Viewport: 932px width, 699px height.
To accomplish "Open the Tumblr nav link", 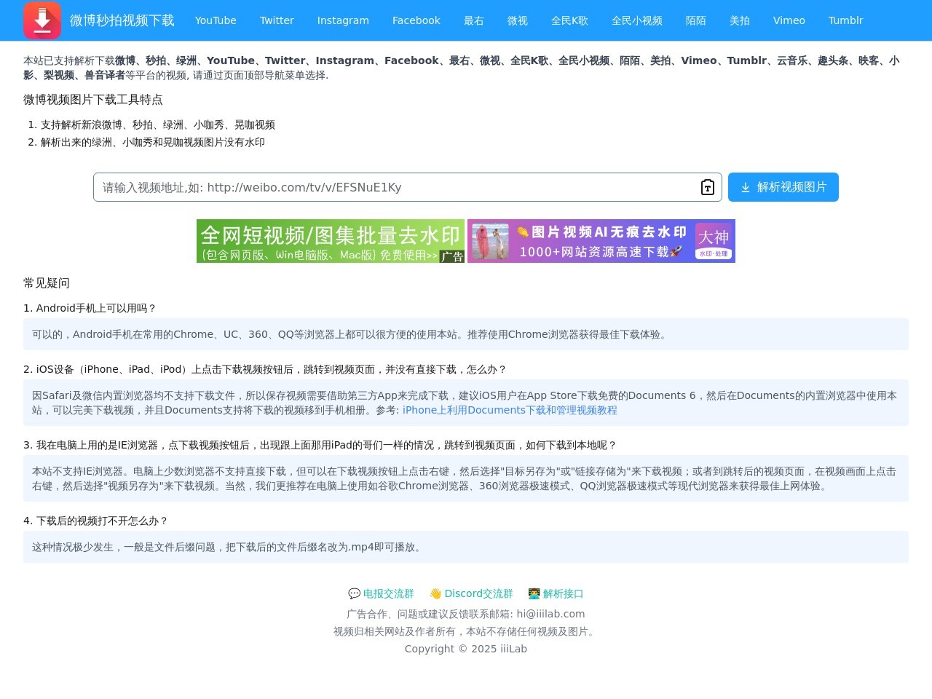I will [x=845, y=20].
